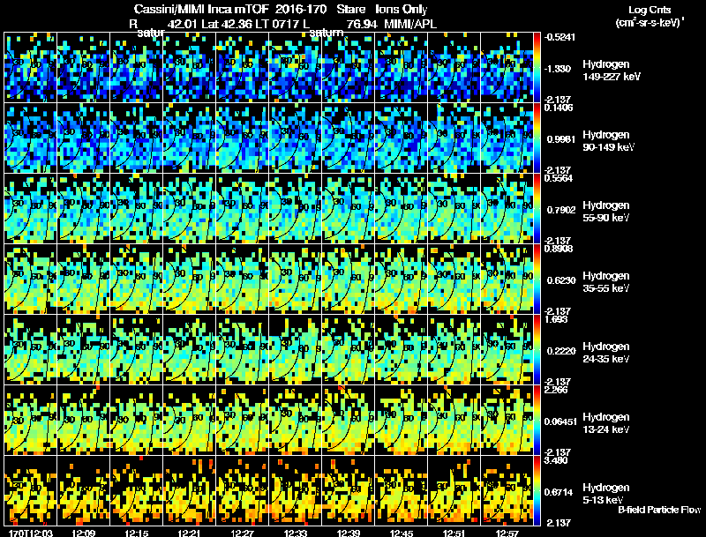Viewport: 706px width, 537px height.
Task: Click the color bar beside the 13-24 keV row
Action: click(x=537, y=421)
